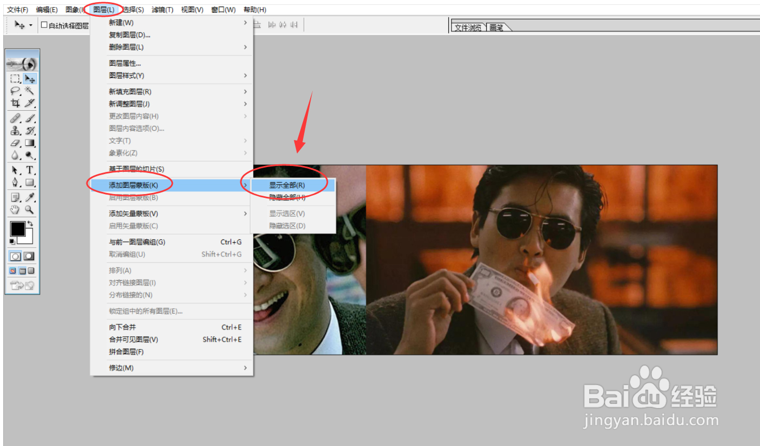Open the 视图(V) menu
Viewport: 760px width, 446px height.
(192, 10)
